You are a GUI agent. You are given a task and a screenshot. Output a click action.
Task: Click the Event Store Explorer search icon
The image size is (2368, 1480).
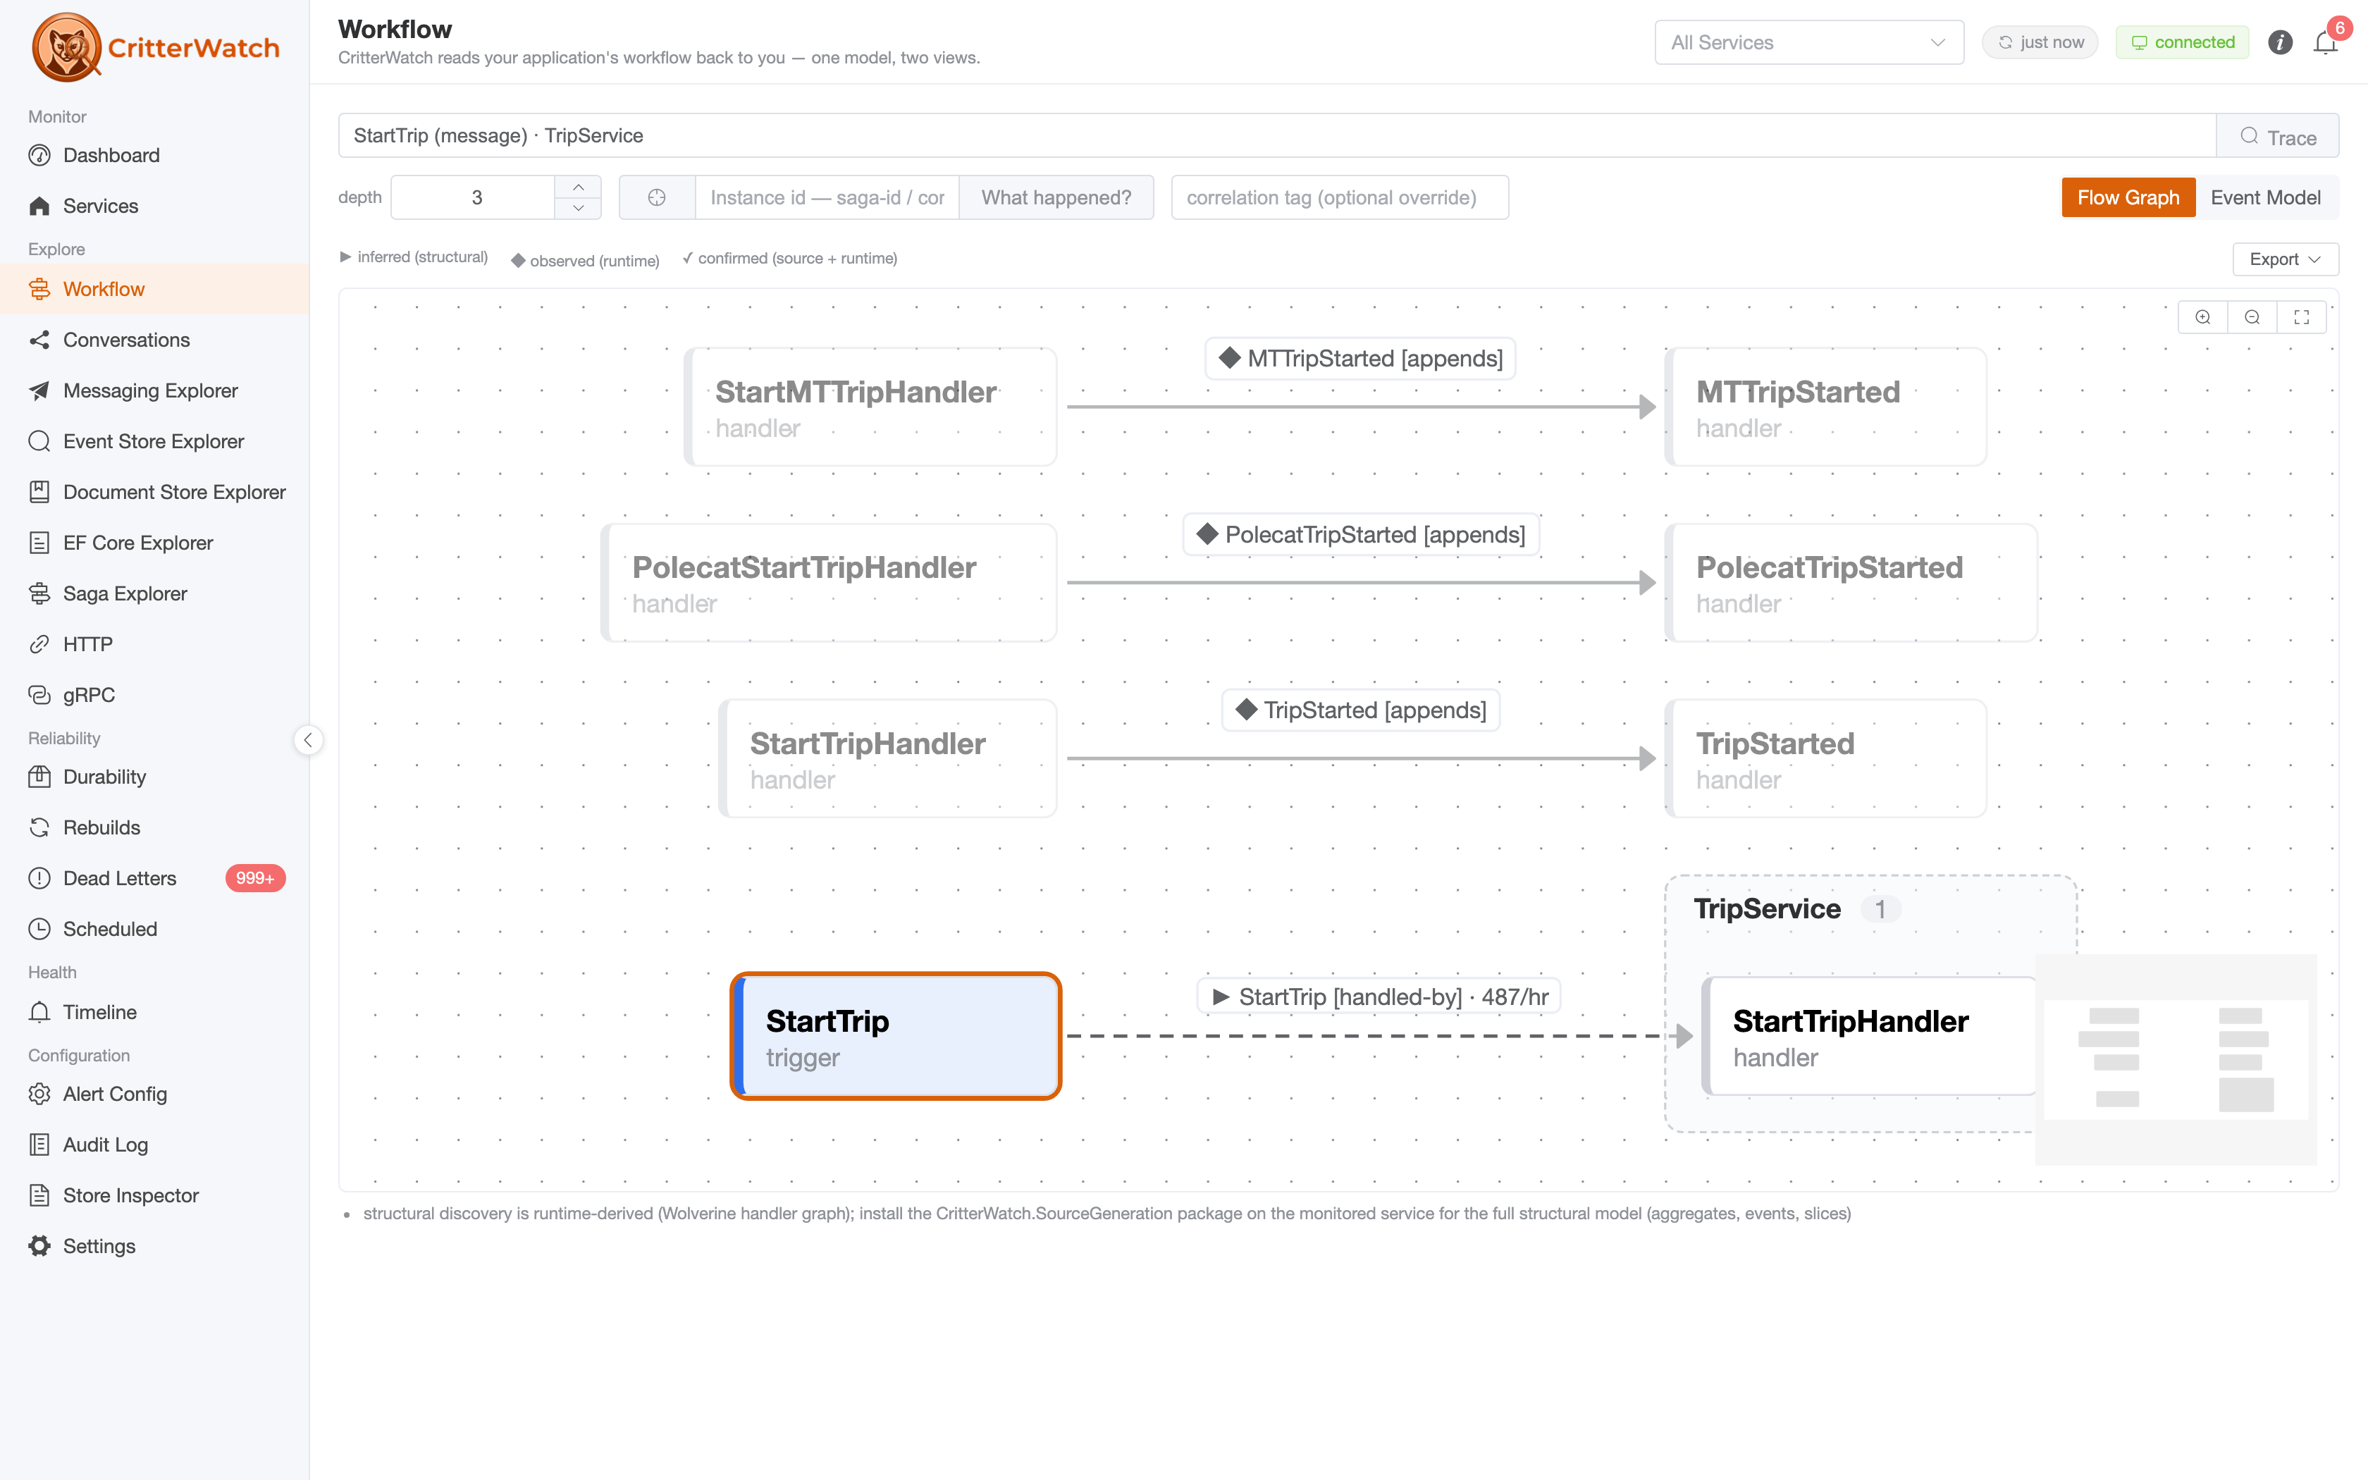pyautogui.click(x=39, y=441)
